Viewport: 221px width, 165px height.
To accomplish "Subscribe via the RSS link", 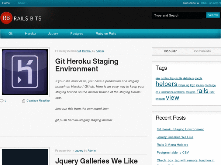I will (x=204, y=3).
